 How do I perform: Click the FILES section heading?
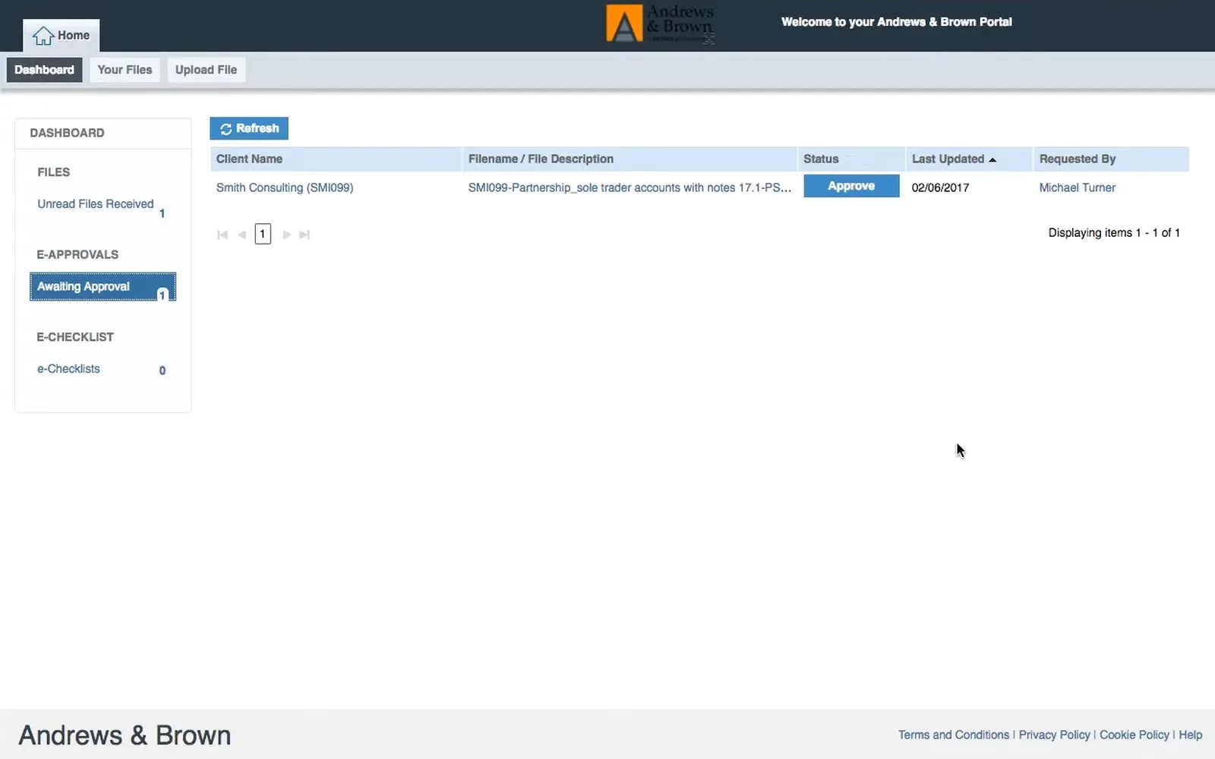point(54,172)
